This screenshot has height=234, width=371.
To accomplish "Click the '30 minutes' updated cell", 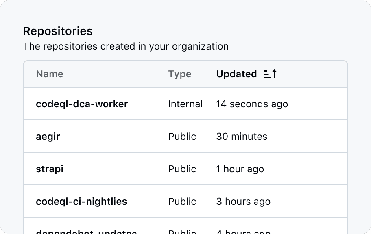I will click(x=242, y=136).
